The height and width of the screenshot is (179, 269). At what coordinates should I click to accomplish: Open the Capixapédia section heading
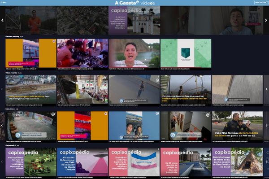click(x=10, y=145)
